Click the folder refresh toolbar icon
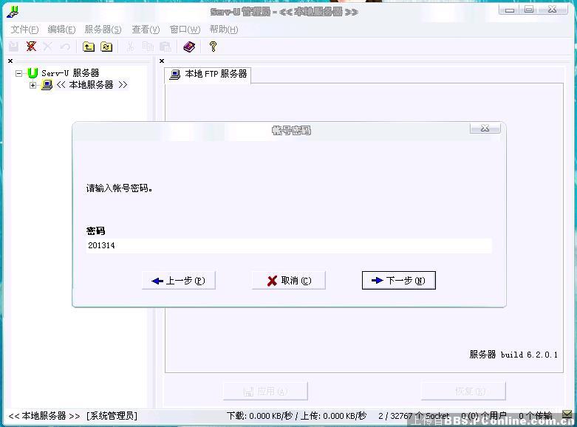Viewport: 577px width, 427px height. 106,47
